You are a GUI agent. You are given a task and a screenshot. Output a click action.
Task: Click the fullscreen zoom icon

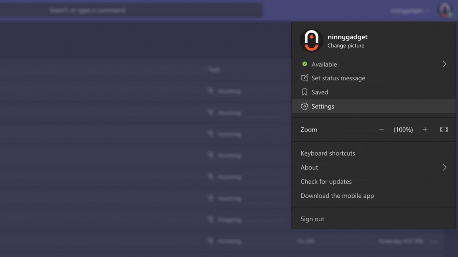[444, 129]
